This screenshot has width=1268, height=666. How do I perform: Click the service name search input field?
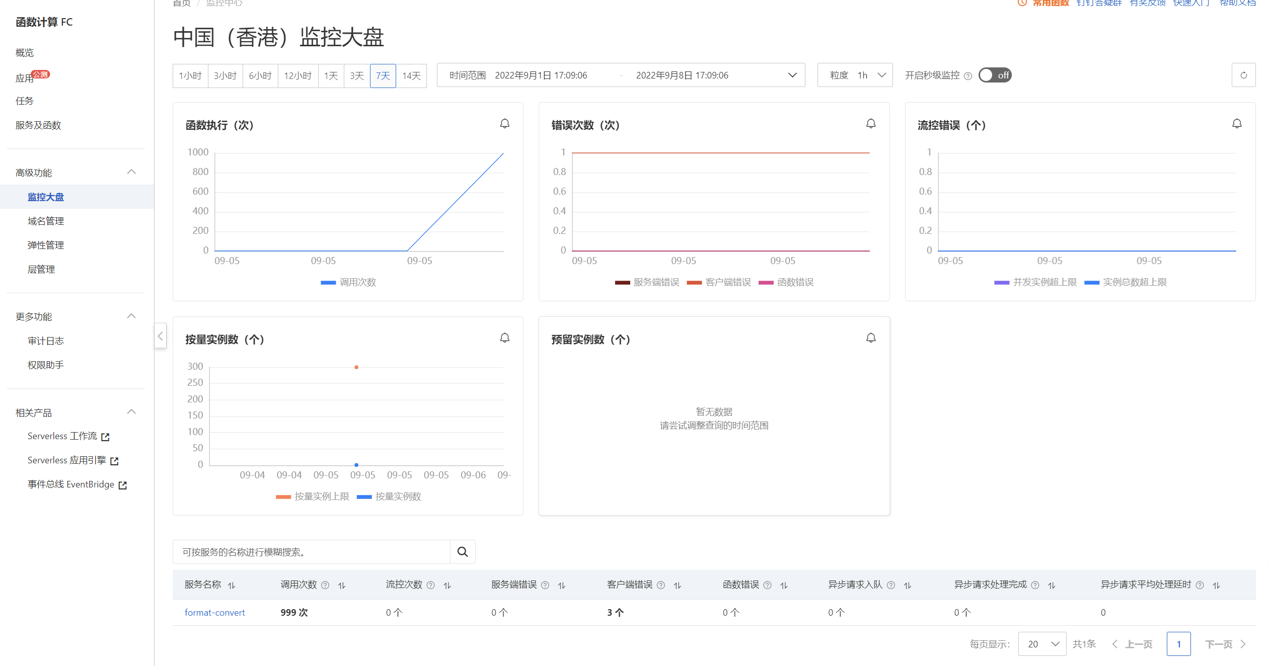point(312,552)
